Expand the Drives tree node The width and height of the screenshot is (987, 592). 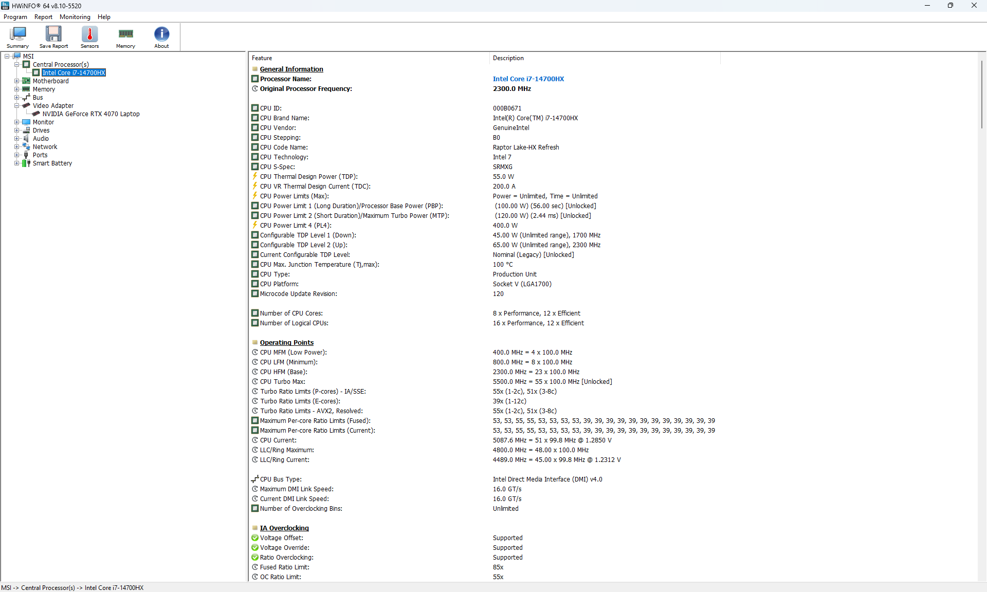(16, 131)
